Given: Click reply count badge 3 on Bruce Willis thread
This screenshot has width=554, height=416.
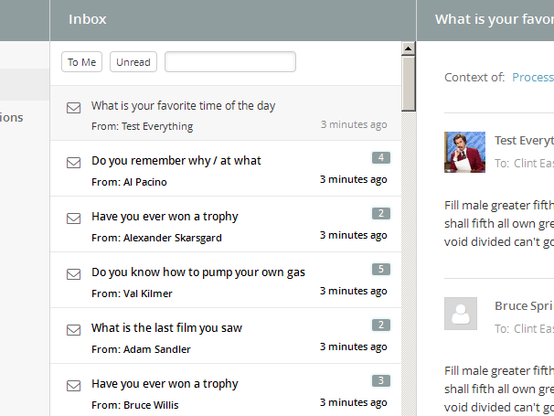Looking at the screenshot, I should click(381, 380).
